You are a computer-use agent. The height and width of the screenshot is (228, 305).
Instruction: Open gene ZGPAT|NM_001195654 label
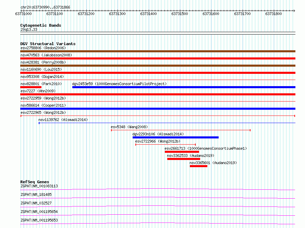coord(39,212)
